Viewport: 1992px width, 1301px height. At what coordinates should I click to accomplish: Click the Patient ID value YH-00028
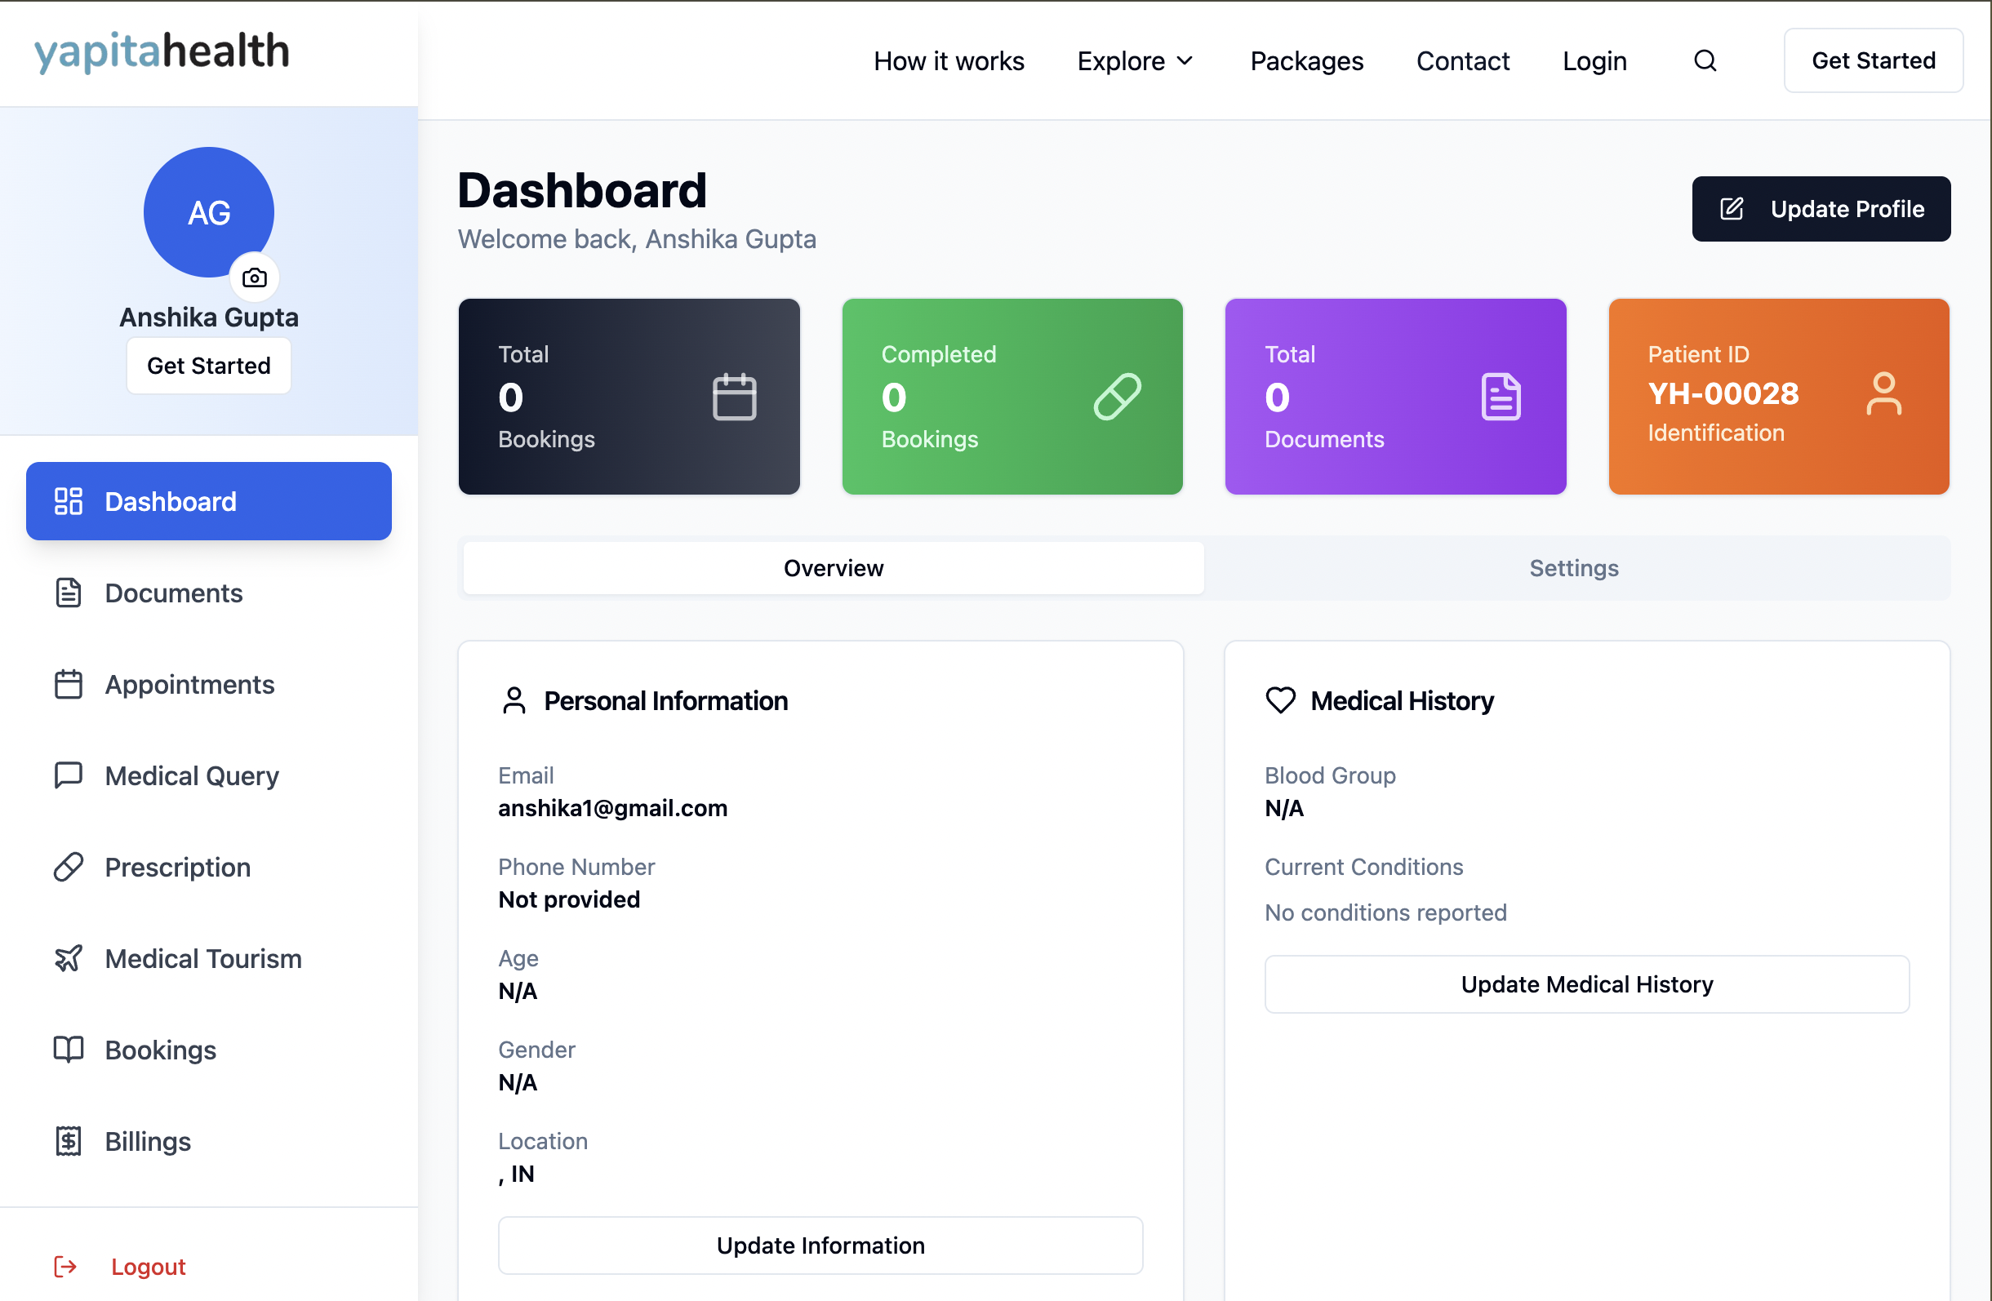tap(1723, 393)
